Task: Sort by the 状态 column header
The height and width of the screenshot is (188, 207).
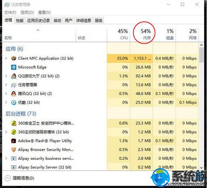Action: (x=91, y=35)
